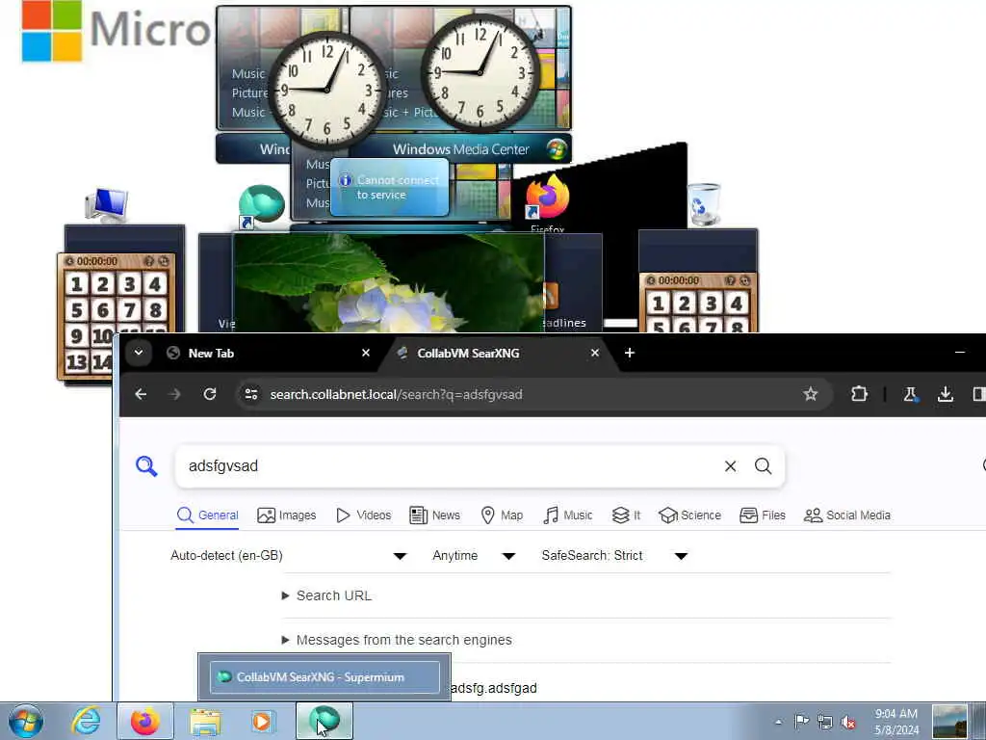Click the left analog clock gadget
This screenshot has width=986, height=740.
click(x=327, y=90)
